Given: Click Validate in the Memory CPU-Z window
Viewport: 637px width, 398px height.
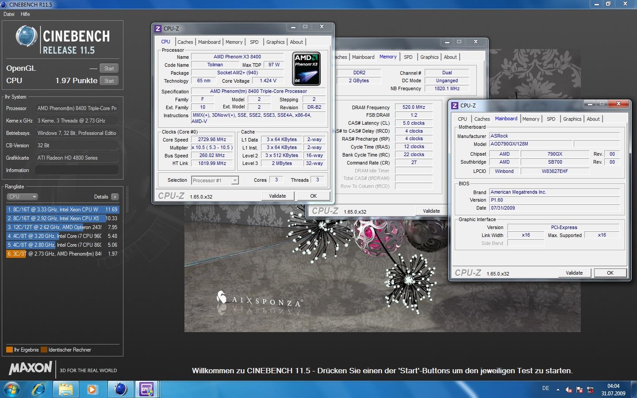Looking at the screenshot, I should coord(431,211).
